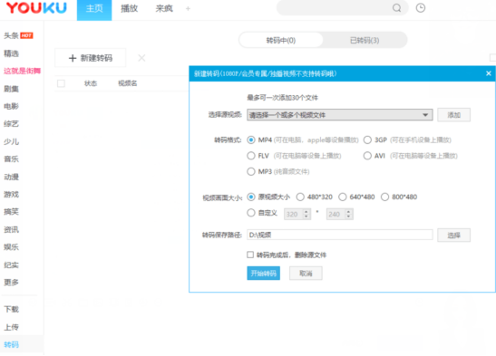
Task: Show the 已转码(3) list
Action: [365, 40]
